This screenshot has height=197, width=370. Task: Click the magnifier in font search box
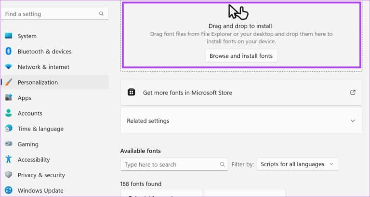(222, 164)
